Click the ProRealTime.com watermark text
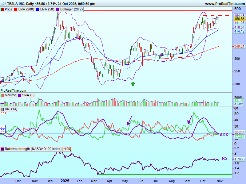The height and width of the screenshot is (184, 246). 13,90
